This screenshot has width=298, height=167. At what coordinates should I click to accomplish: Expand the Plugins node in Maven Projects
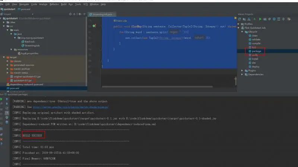[242, 71]
